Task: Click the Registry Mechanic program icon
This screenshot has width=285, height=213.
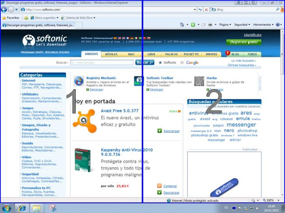Action: pyautogui.click(x=79, y=81)
